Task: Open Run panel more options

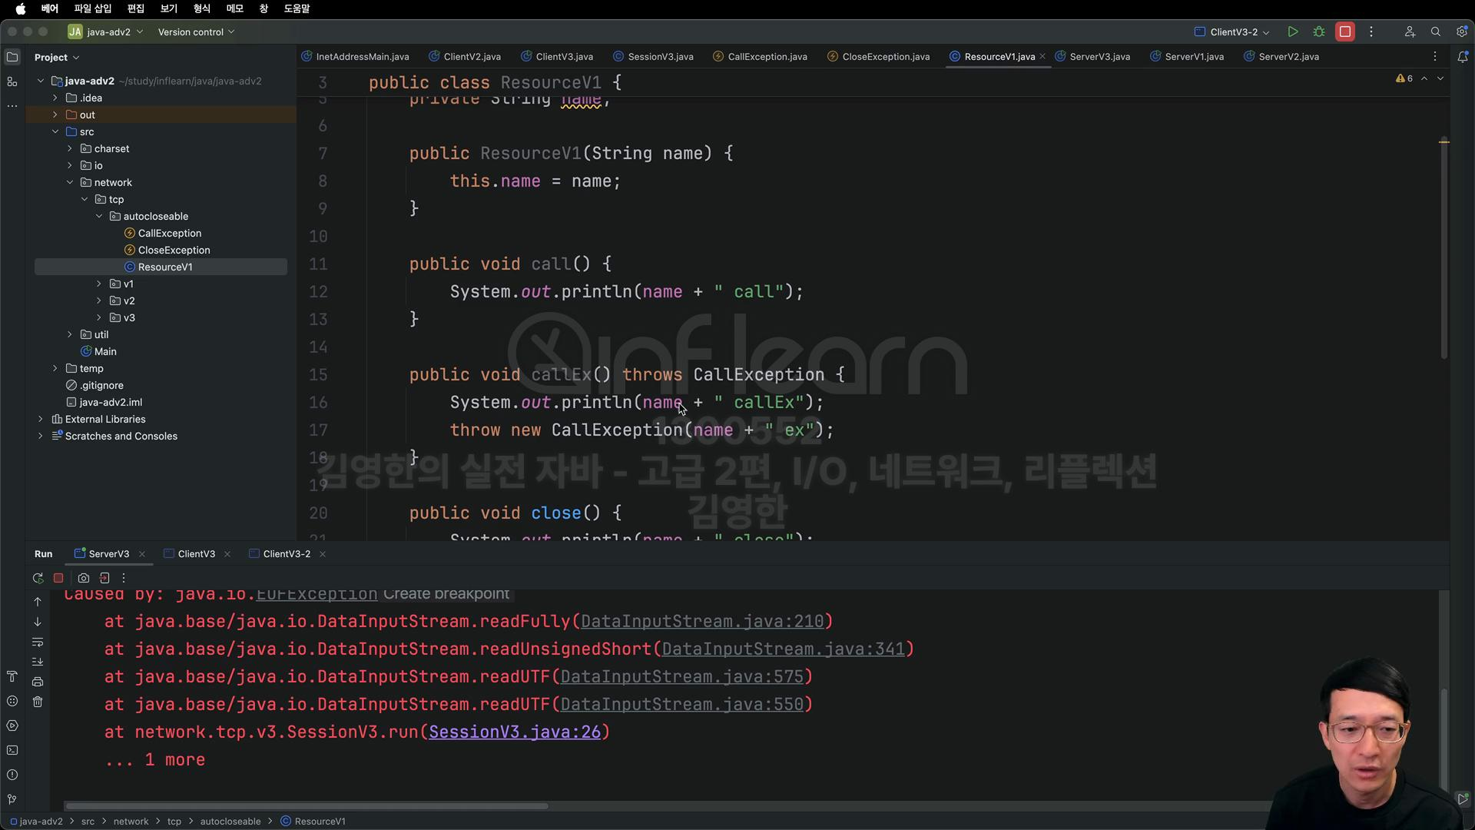Action: [124, 578]
